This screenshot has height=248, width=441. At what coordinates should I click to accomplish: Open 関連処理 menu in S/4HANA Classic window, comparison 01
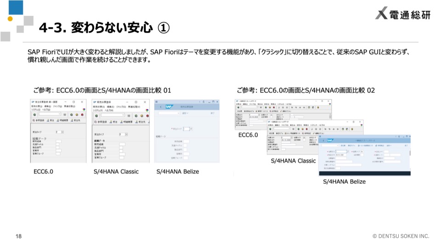[134, 107]
